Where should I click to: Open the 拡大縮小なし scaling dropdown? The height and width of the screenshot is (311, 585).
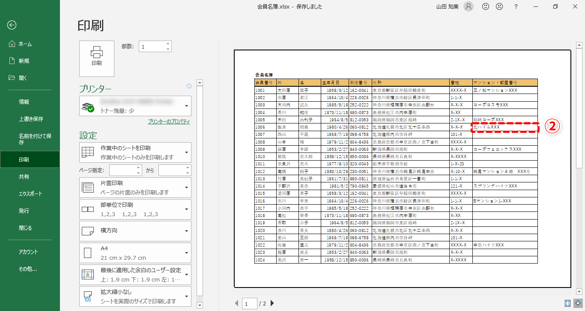135,296
